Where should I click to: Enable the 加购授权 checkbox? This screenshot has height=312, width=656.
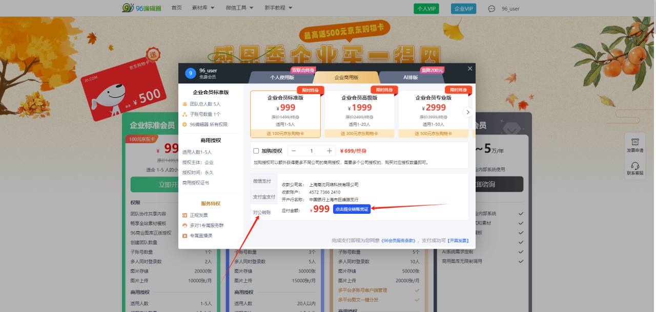256,151
